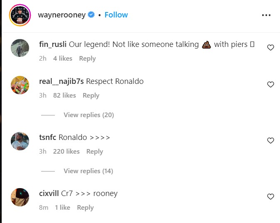Like tsnfc's comment with heart icon
Screen dimensions: 280x223
point(270,140)
